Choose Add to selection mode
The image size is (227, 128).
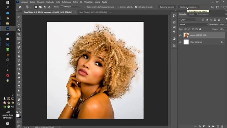pos(40,7)
